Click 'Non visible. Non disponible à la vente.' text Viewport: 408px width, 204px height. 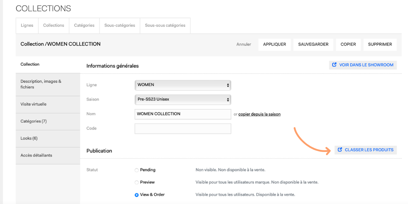230,170
